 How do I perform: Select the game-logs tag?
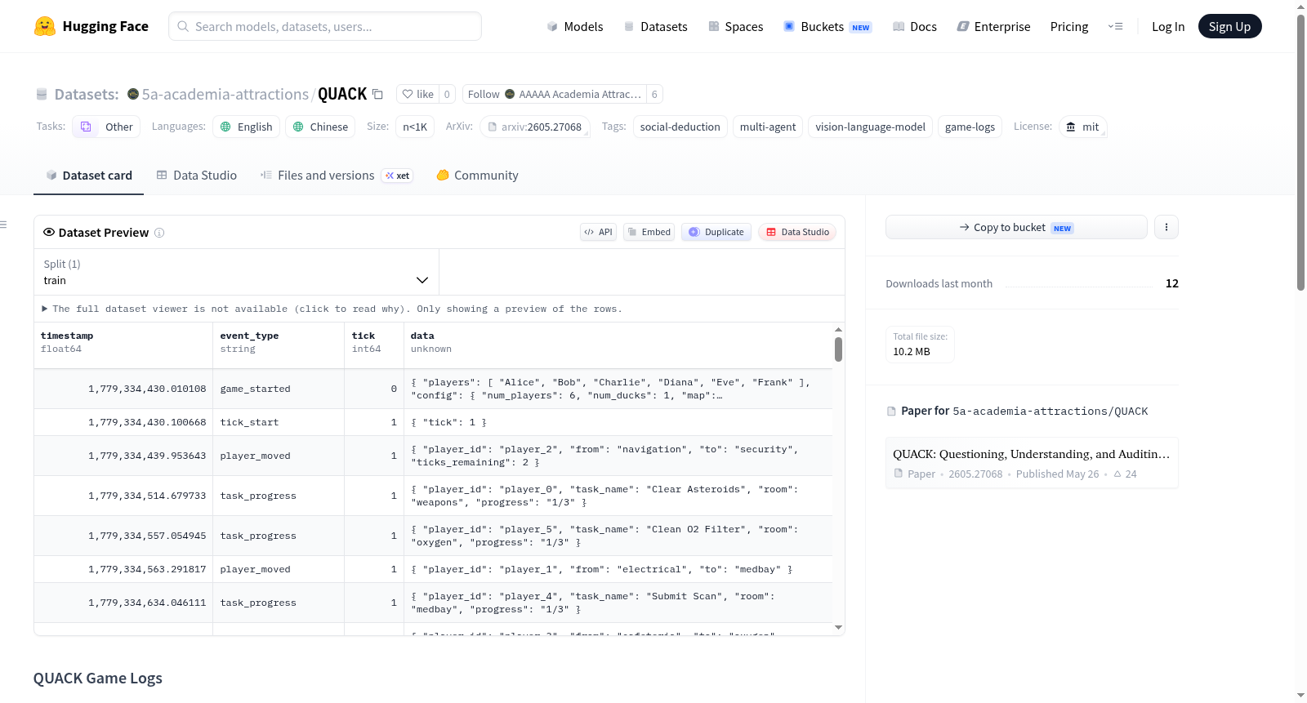[x=970, y=127]
